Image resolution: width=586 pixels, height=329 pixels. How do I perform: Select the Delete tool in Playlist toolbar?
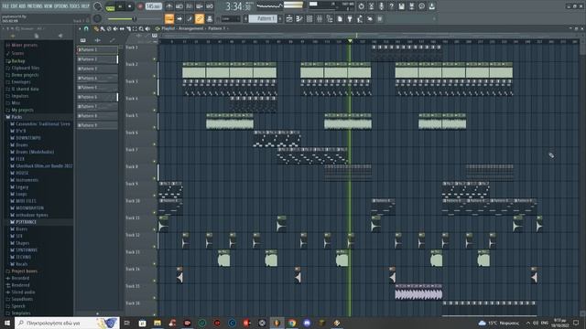click(109, 28)
